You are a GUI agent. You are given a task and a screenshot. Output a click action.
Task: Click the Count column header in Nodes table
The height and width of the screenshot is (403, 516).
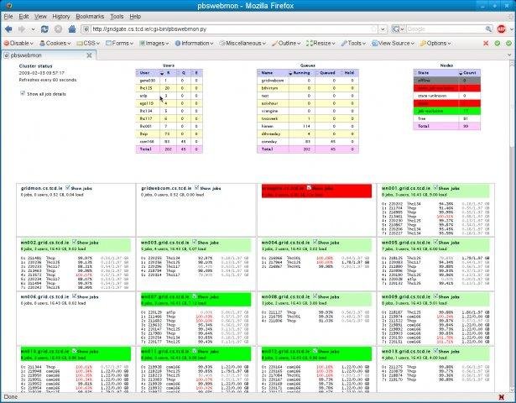(470, 73)
